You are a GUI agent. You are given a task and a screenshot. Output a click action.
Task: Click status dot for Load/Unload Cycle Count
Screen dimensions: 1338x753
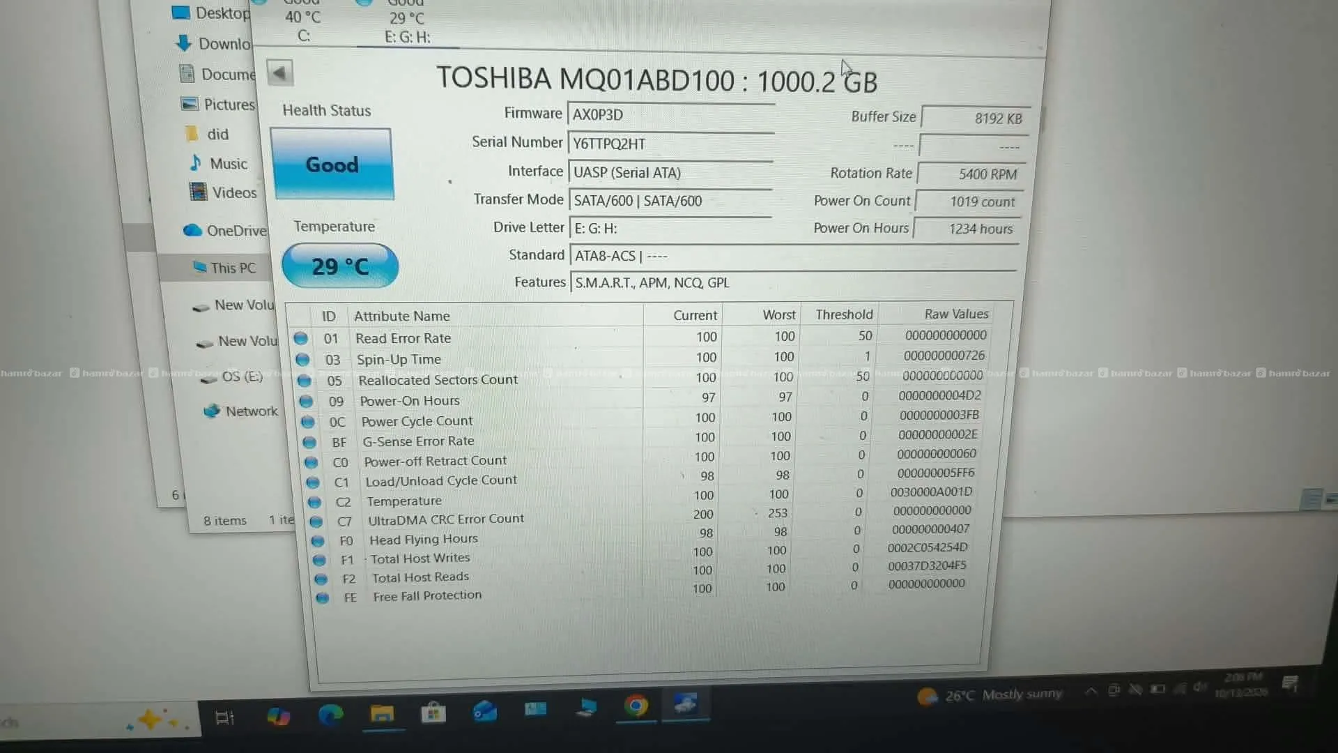(x=312, y=482)
